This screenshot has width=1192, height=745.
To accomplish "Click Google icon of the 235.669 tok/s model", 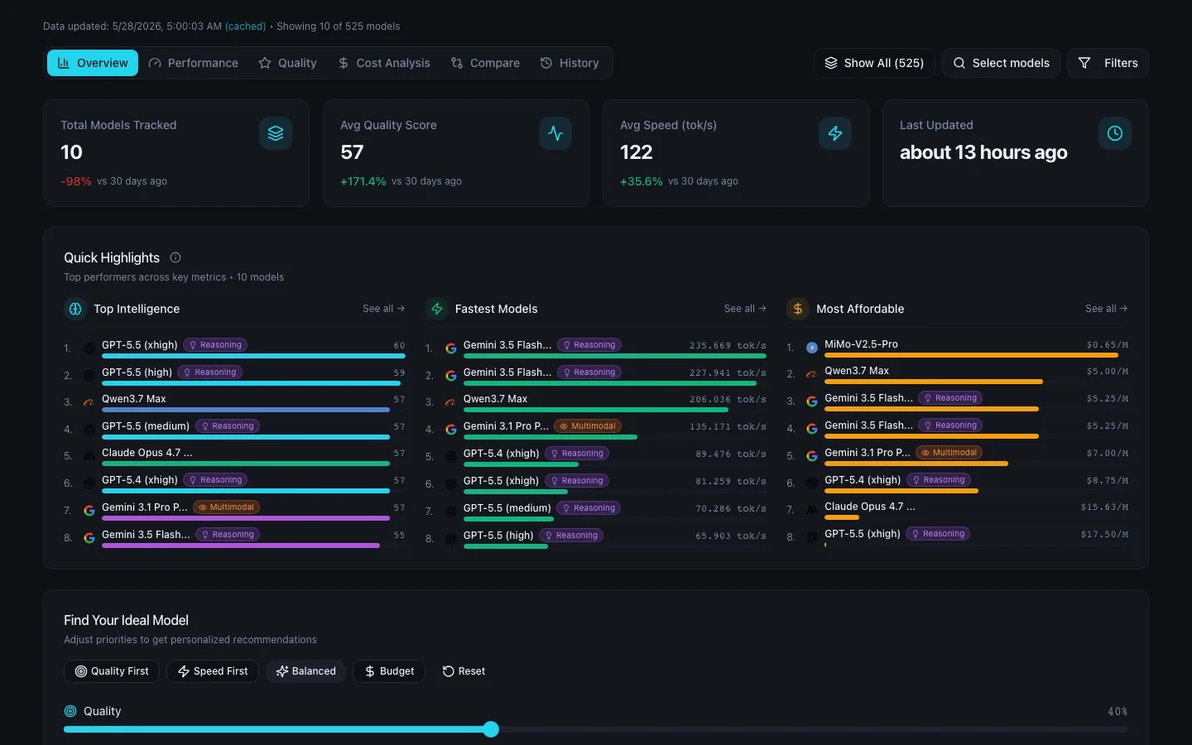I will tap(451, 348).
